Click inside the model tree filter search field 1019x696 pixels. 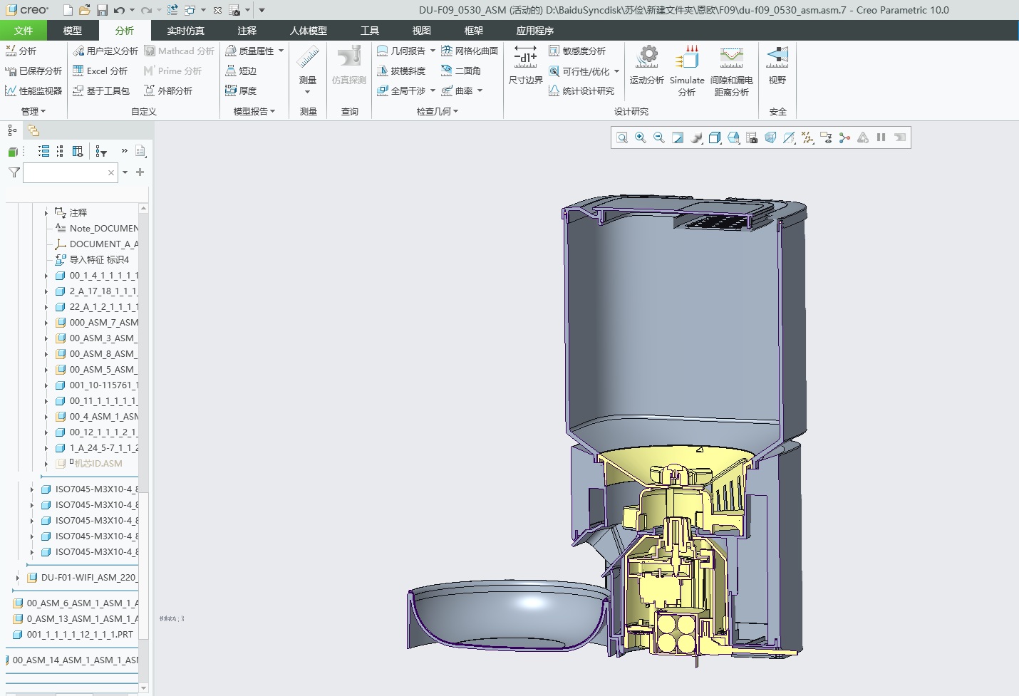[x=68, y=172]
